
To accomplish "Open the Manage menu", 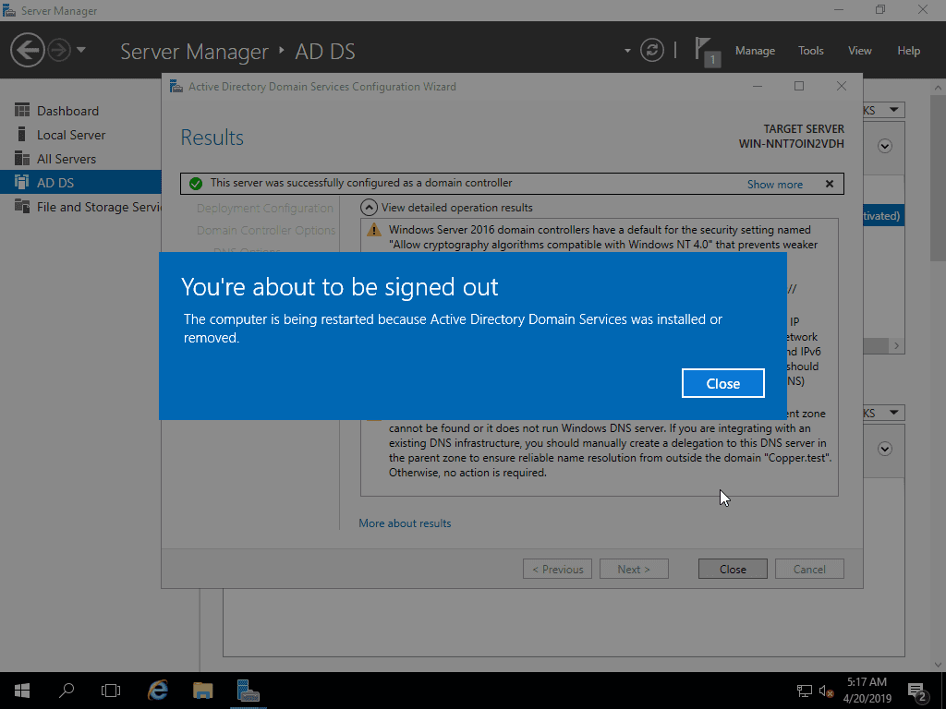I will pyautogui.click(x=755, y=51).
